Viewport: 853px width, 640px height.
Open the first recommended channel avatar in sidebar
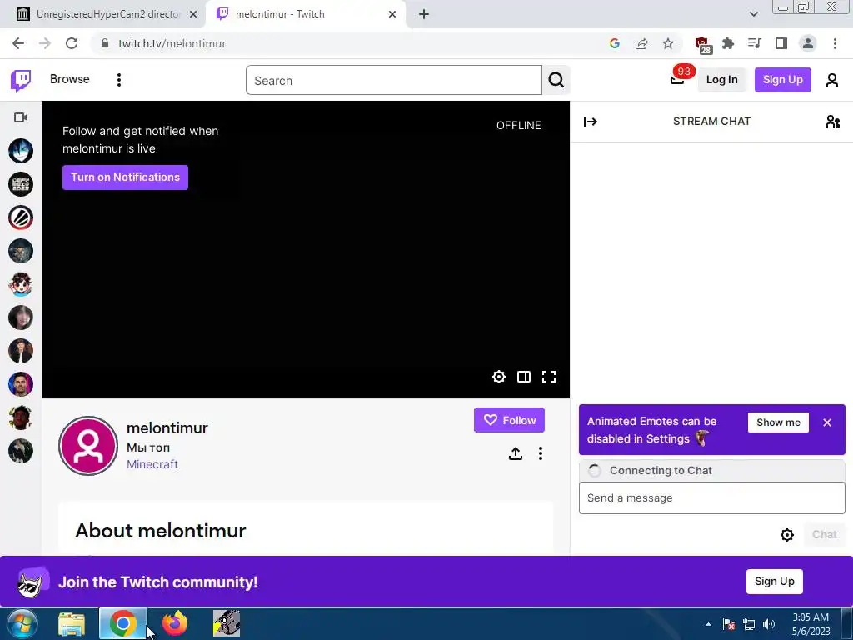pyautogui.click(x=21, y=151)
